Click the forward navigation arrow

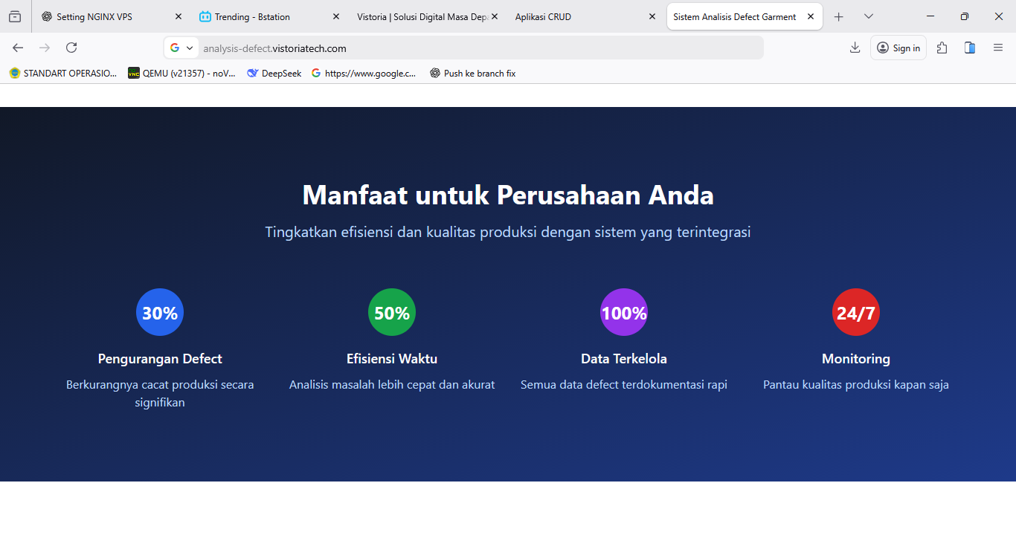click(x=44, y=47)
